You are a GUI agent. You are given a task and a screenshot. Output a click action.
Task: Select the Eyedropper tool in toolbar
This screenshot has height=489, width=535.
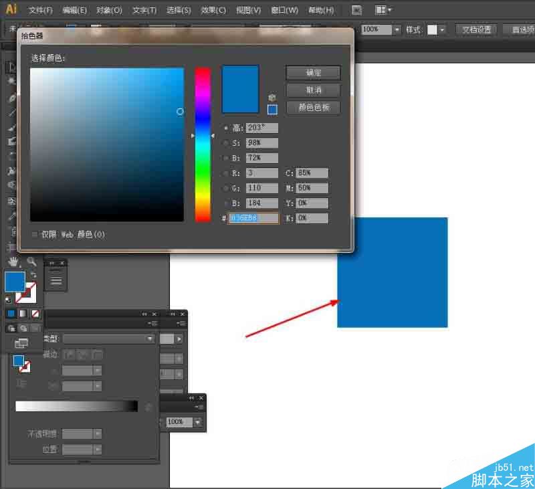click(x=12, y=216)
